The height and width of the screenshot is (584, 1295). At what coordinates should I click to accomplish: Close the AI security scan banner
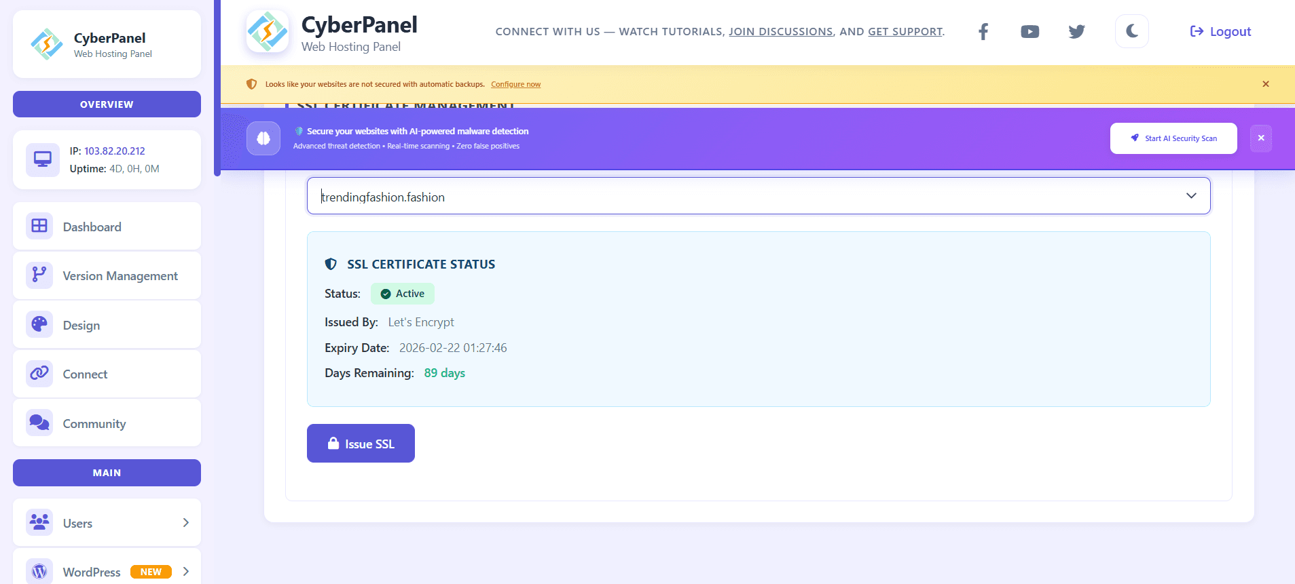[1261, 138]
